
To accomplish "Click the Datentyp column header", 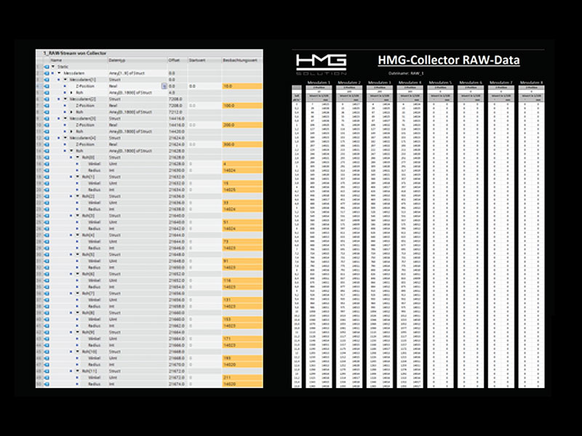I will (137, 60).
